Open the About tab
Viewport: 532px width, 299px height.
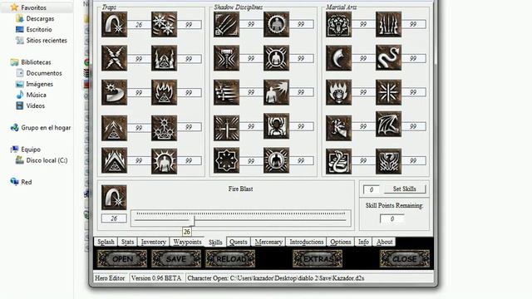pos(384,242)
